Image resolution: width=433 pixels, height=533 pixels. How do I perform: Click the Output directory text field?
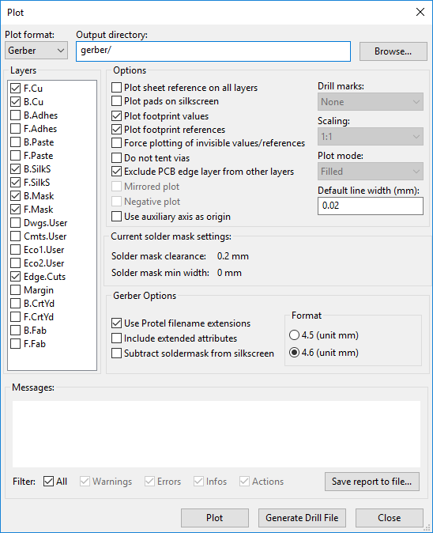(x=213, y=51)
